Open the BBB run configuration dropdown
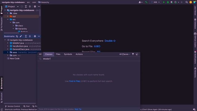This screenshot has height=111, width=197. tap(155, 2)
